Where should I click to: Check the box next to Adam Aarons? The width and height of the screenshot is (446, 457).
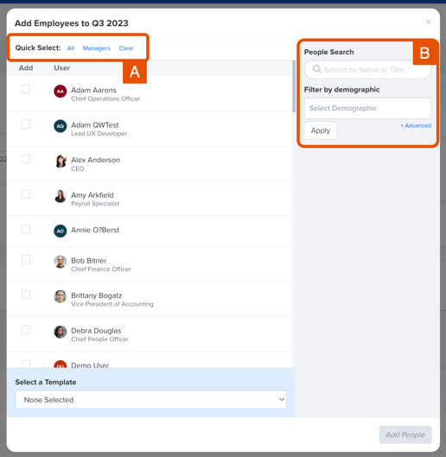click(x=26, y=89)
